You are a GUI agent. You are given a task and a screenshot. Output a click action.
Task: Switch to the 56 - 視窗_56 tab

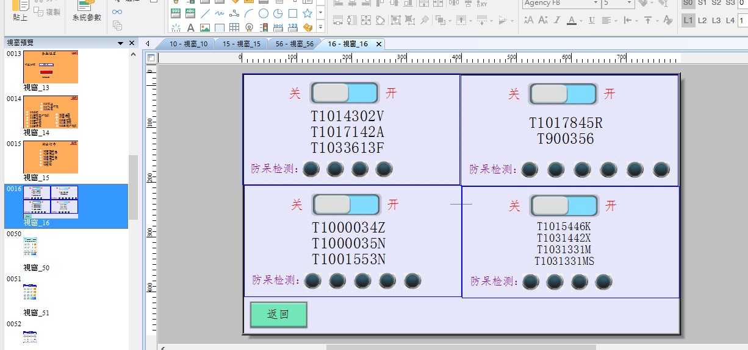pyautogui.click(x=294, y=44)
